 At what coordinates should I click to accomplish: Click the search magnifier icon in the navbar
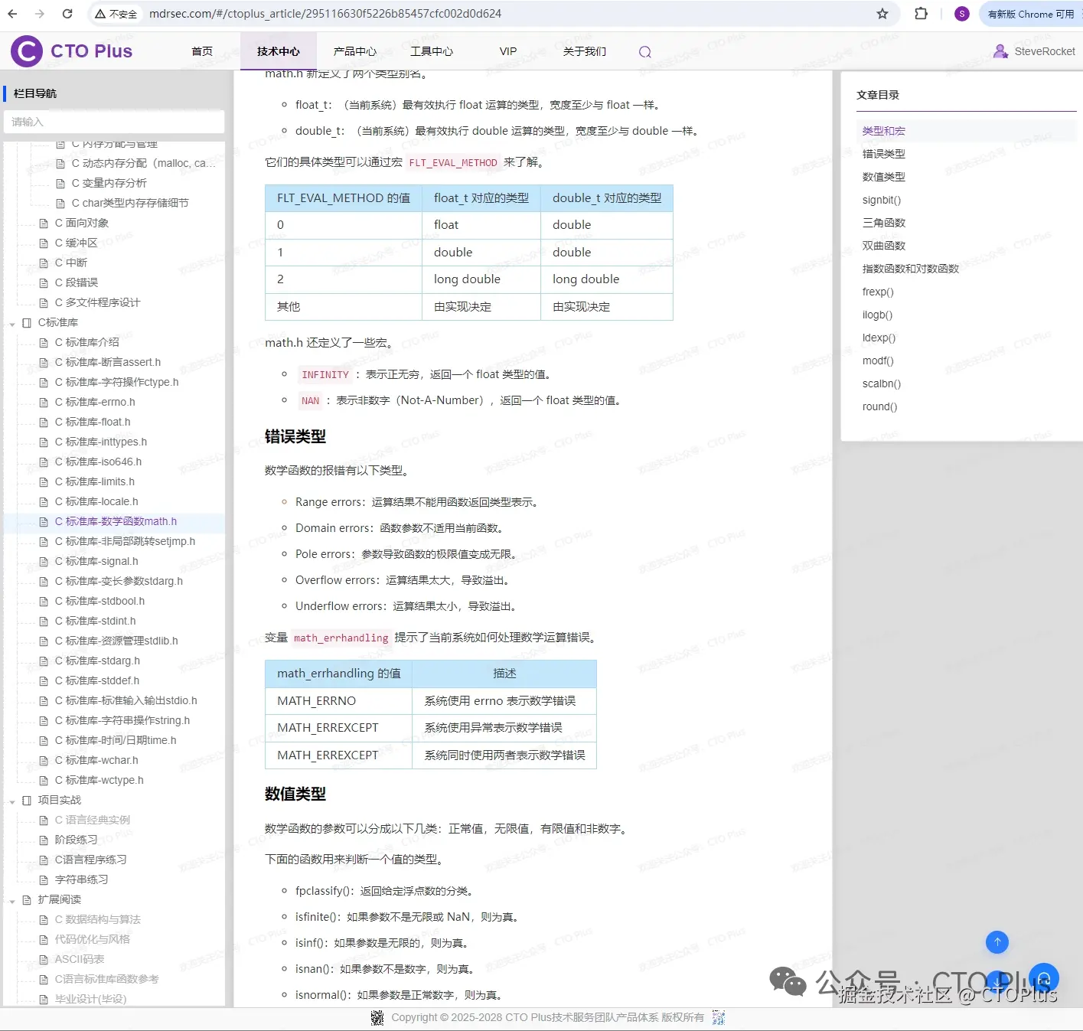(x=644, y=51)
